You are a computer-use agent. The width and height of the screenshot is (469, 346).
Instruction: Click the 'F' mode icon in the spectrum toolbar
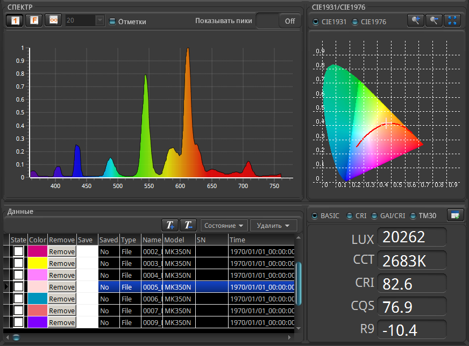(34, 20)
